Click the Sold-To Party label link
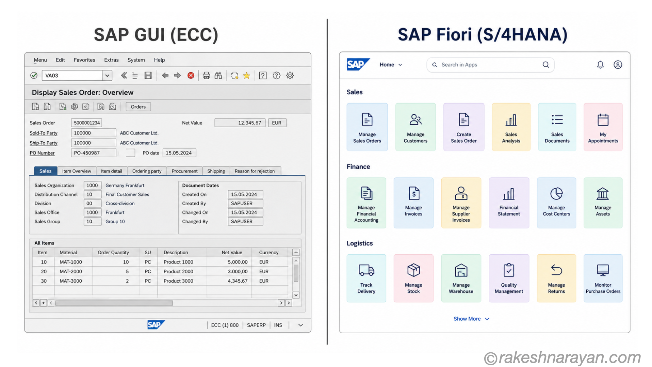Image resolution: width=652 pixels, height=367 pixels. click(x=44, y=133)
